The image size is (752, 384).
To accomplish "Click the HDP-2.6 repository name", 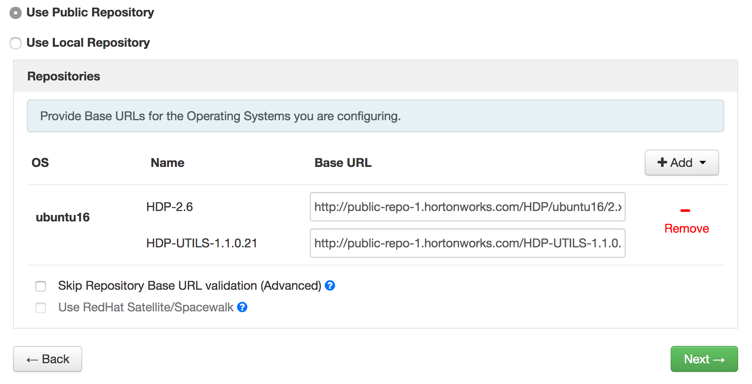I will (170, 207).
